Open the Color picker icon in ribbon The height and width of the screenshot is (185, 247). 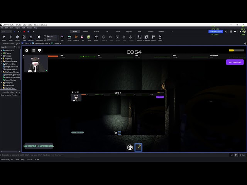110,37
